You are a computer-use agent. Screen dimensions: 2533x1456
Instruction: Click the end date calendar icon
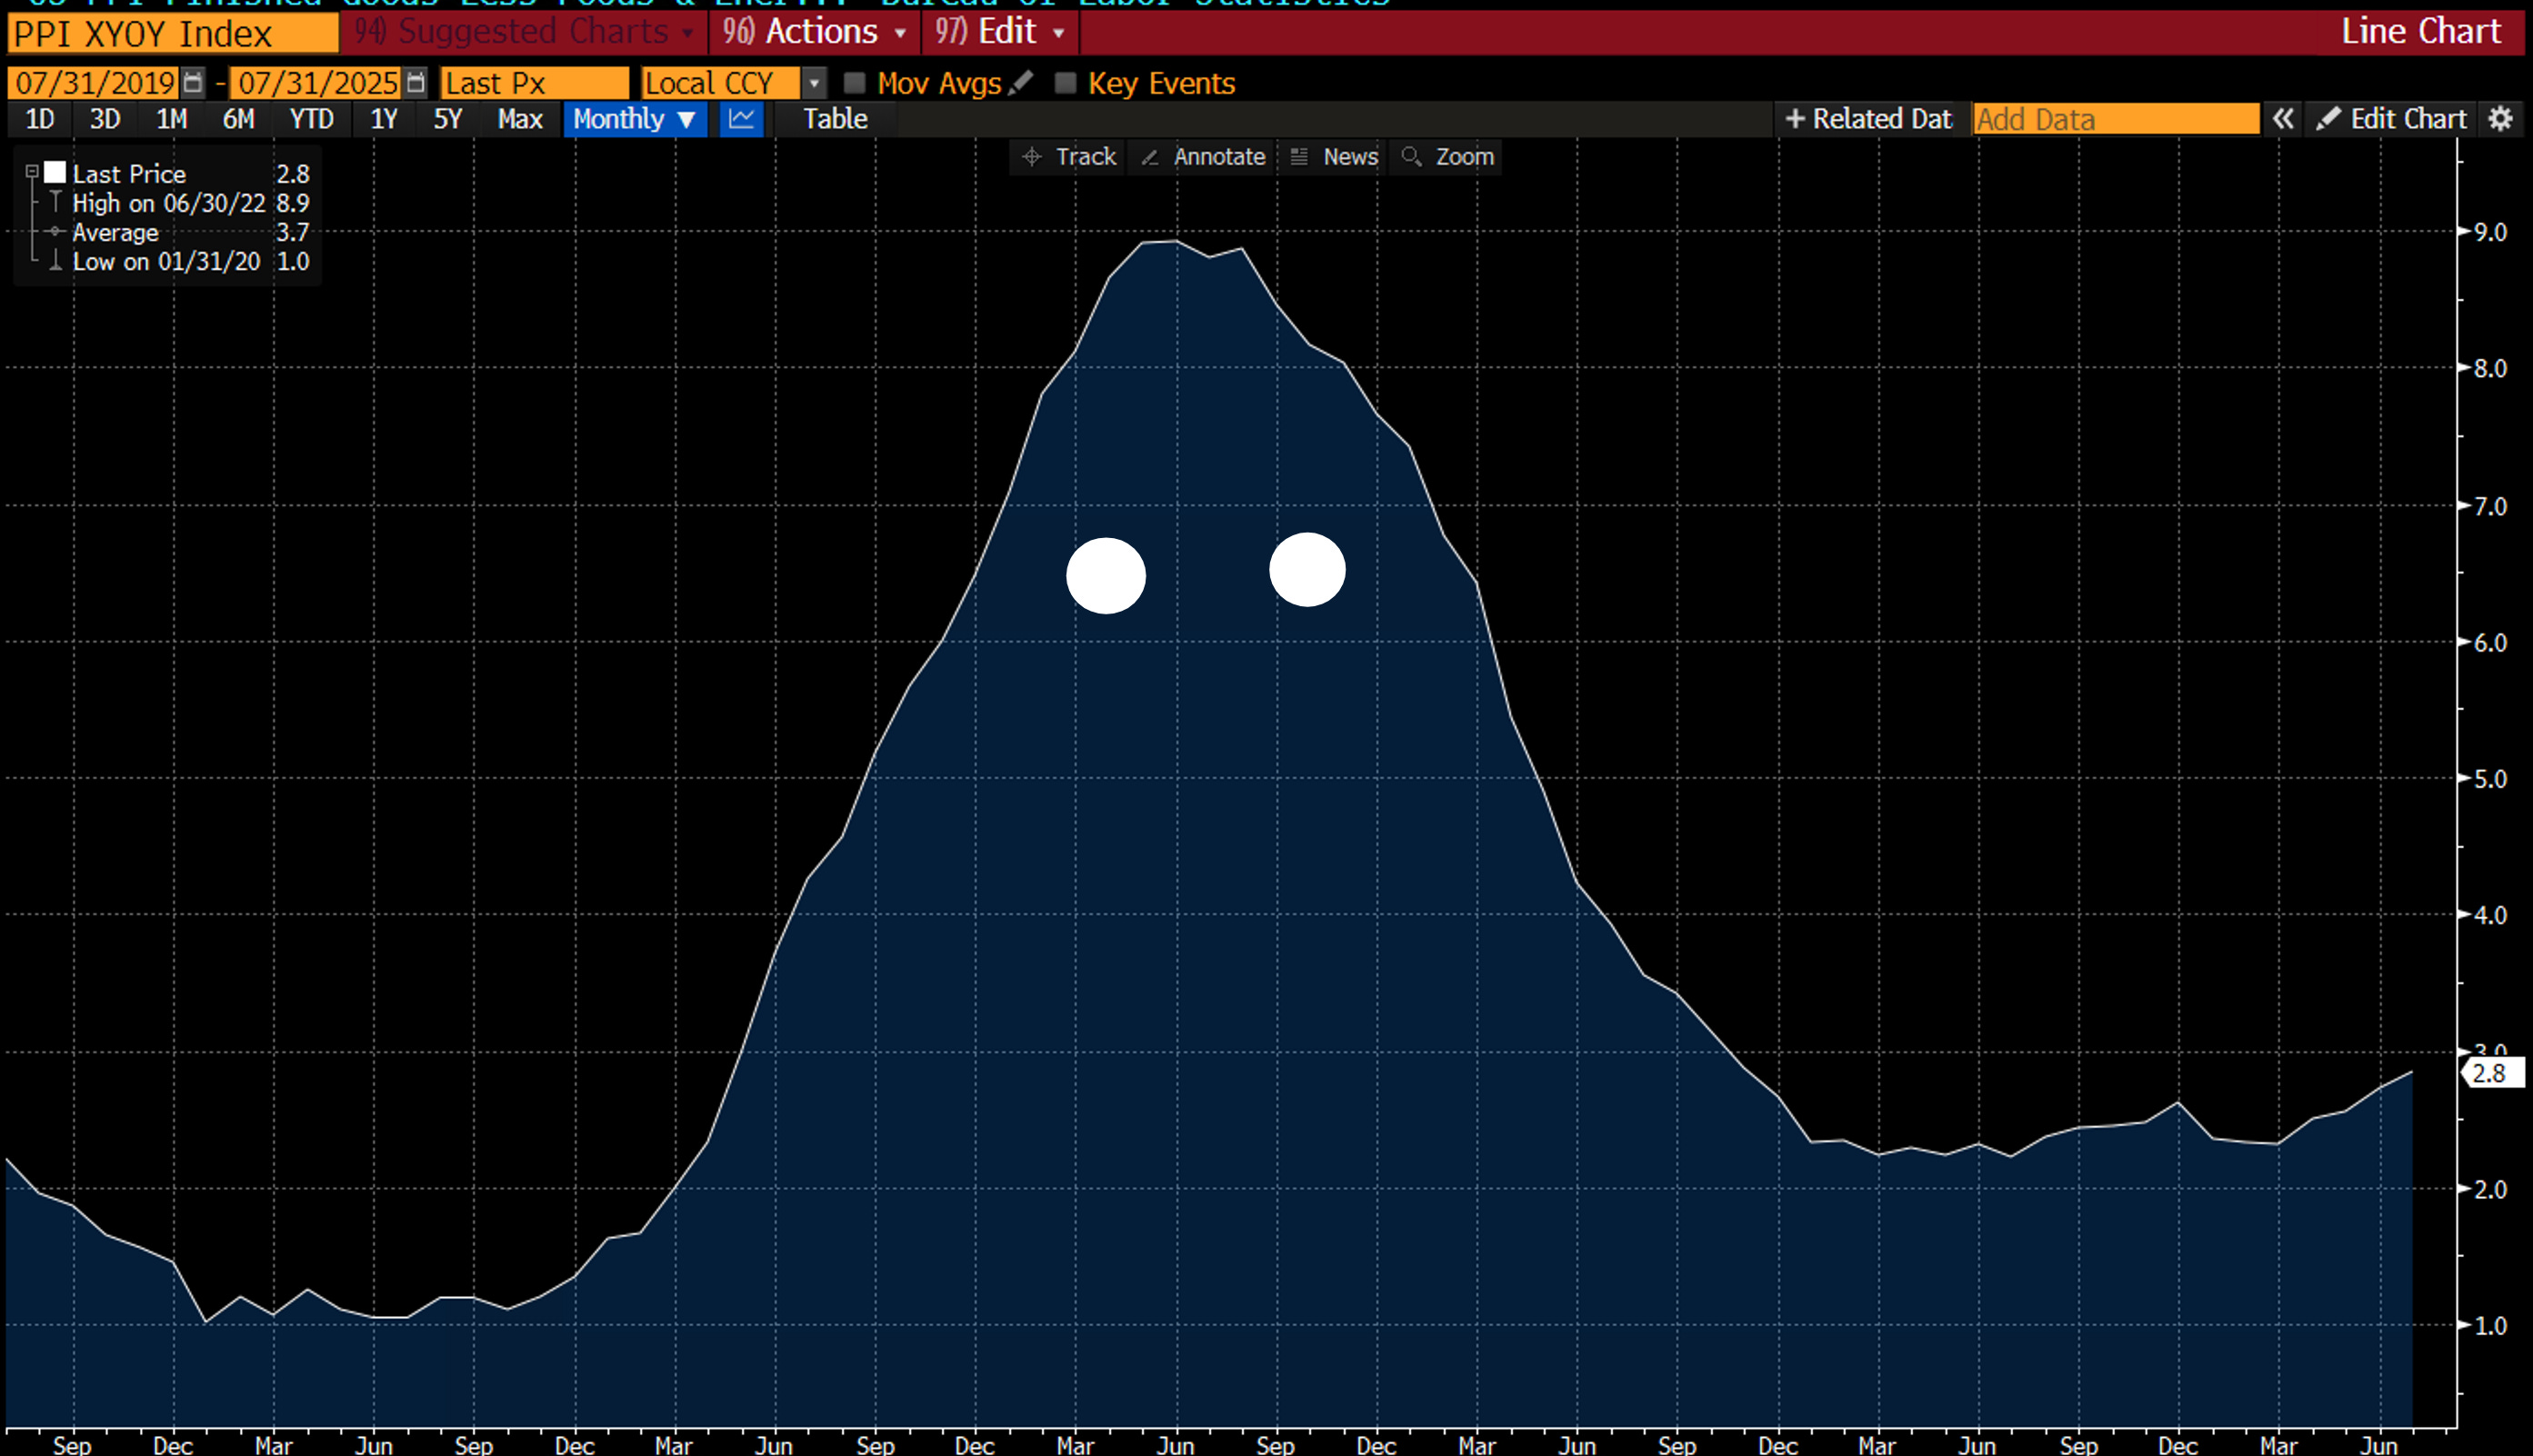tap(416, 82)
